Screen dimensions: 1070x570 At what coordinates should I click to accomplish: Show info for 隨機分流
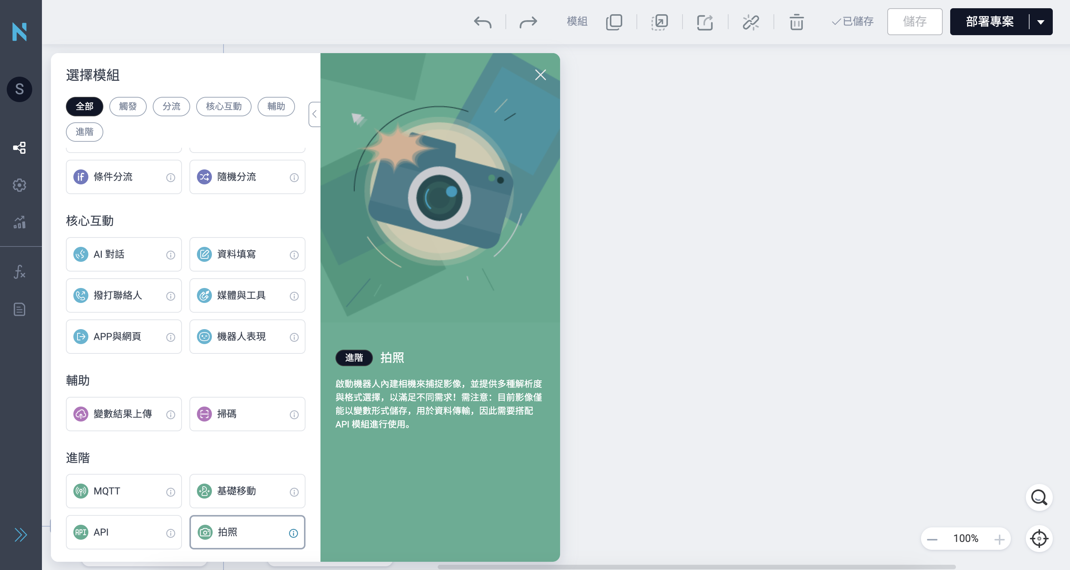[294, 178]
